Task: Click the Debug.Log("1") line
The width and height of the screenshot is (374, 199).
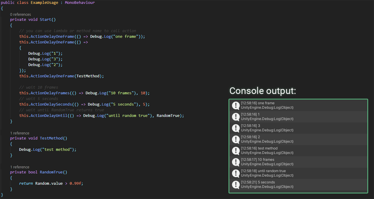Action: (x=46, y=53)
